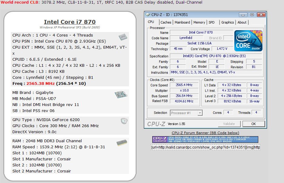The height and width of the screenshot is (183, 284).
Task: Click the Level 2 cache value 4 x 256 KBytes
Action: [x=232, y=96]
